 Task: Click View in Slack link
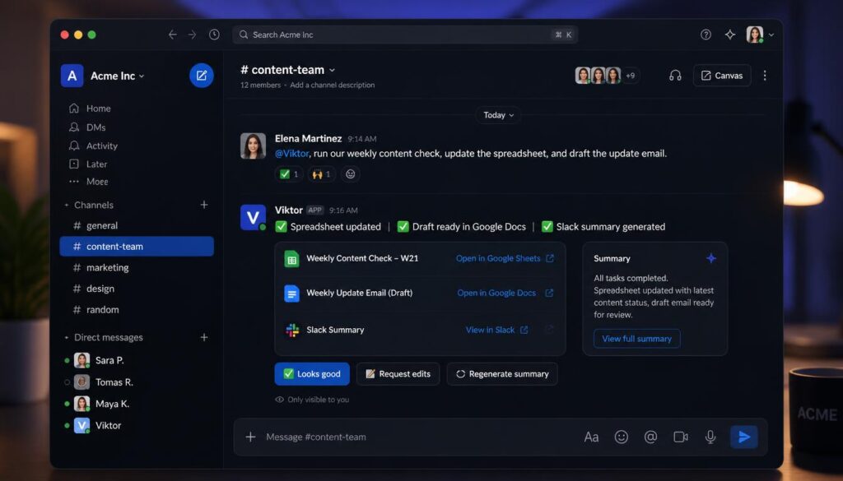[x=496, y=330]
